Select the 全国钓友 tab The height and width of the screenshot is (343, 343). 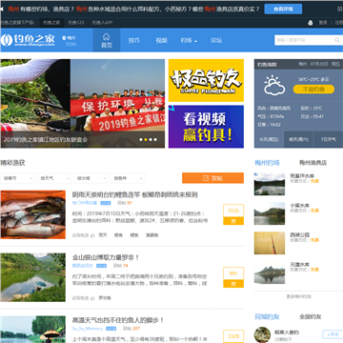[311, 317]
